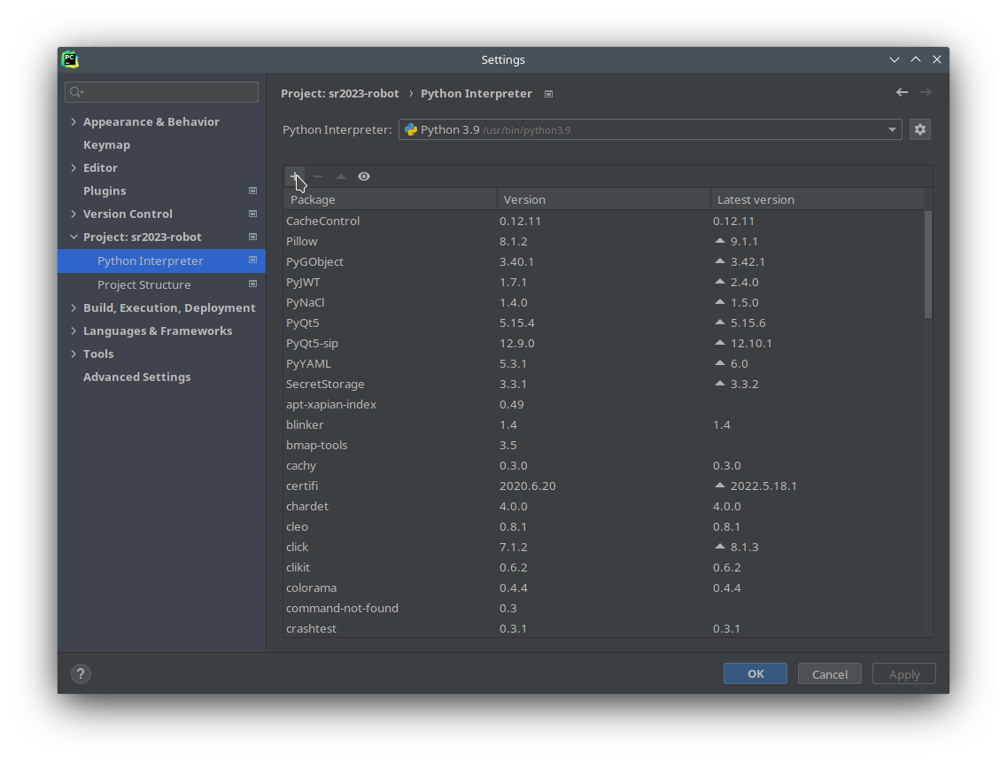The image size is (1007, 762).
Task: Install a new package with the plus icon
Action: pos(296,176)
